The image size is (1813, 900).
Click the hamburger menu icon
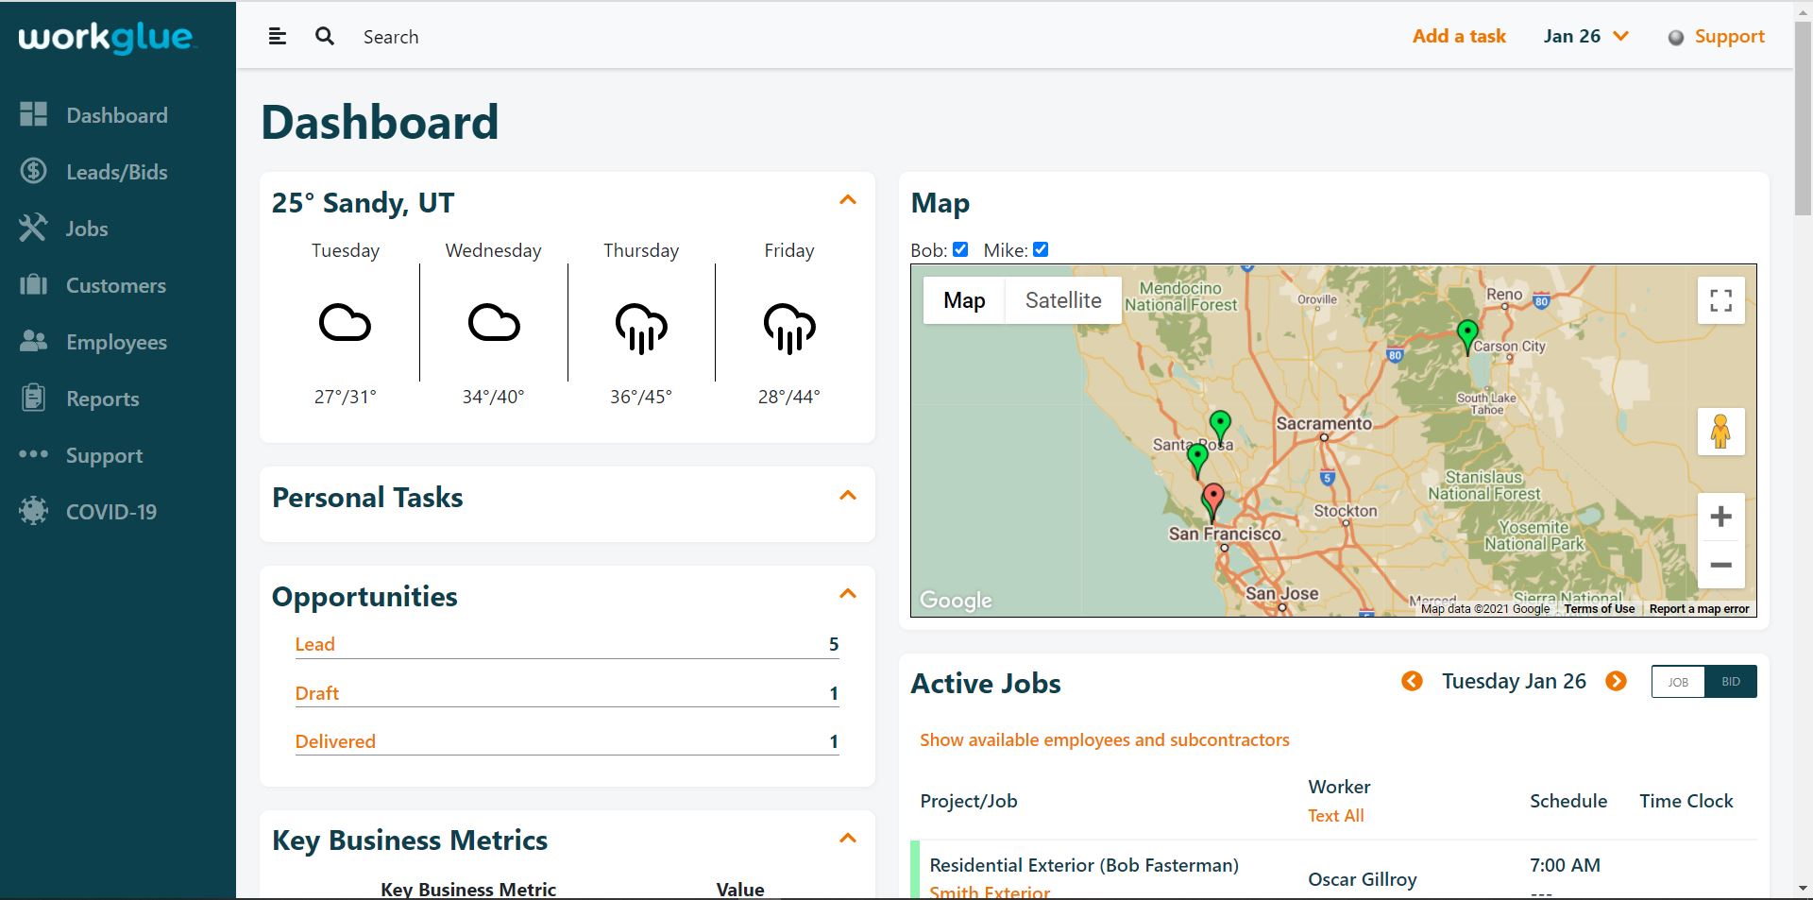click(x=277, y=37)
